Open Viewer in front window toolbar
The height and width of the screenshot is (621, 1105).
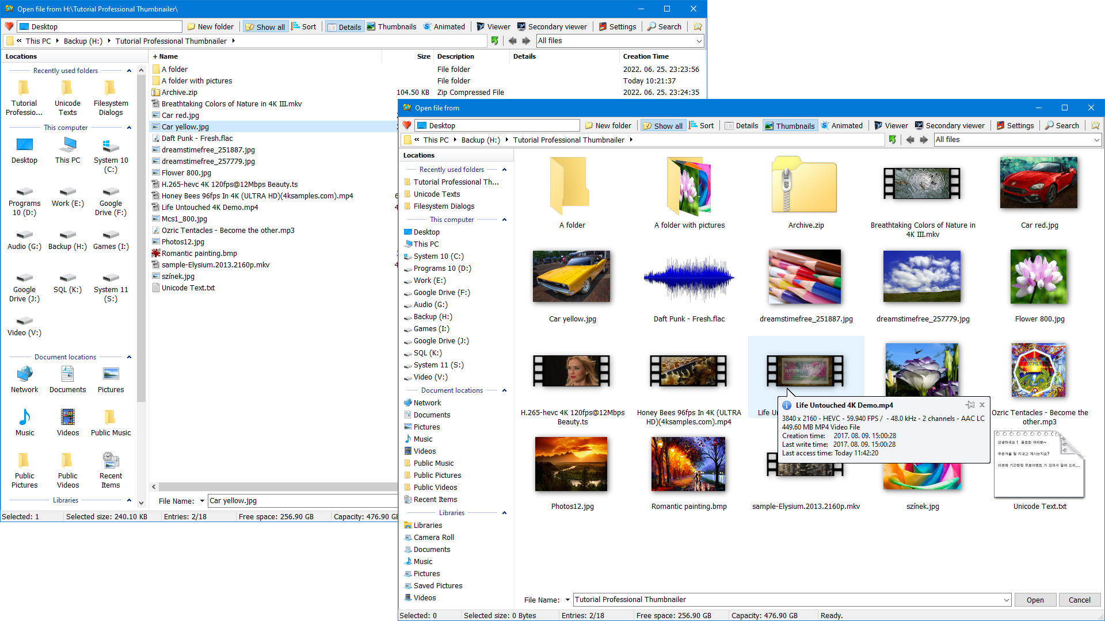point(891,125)
